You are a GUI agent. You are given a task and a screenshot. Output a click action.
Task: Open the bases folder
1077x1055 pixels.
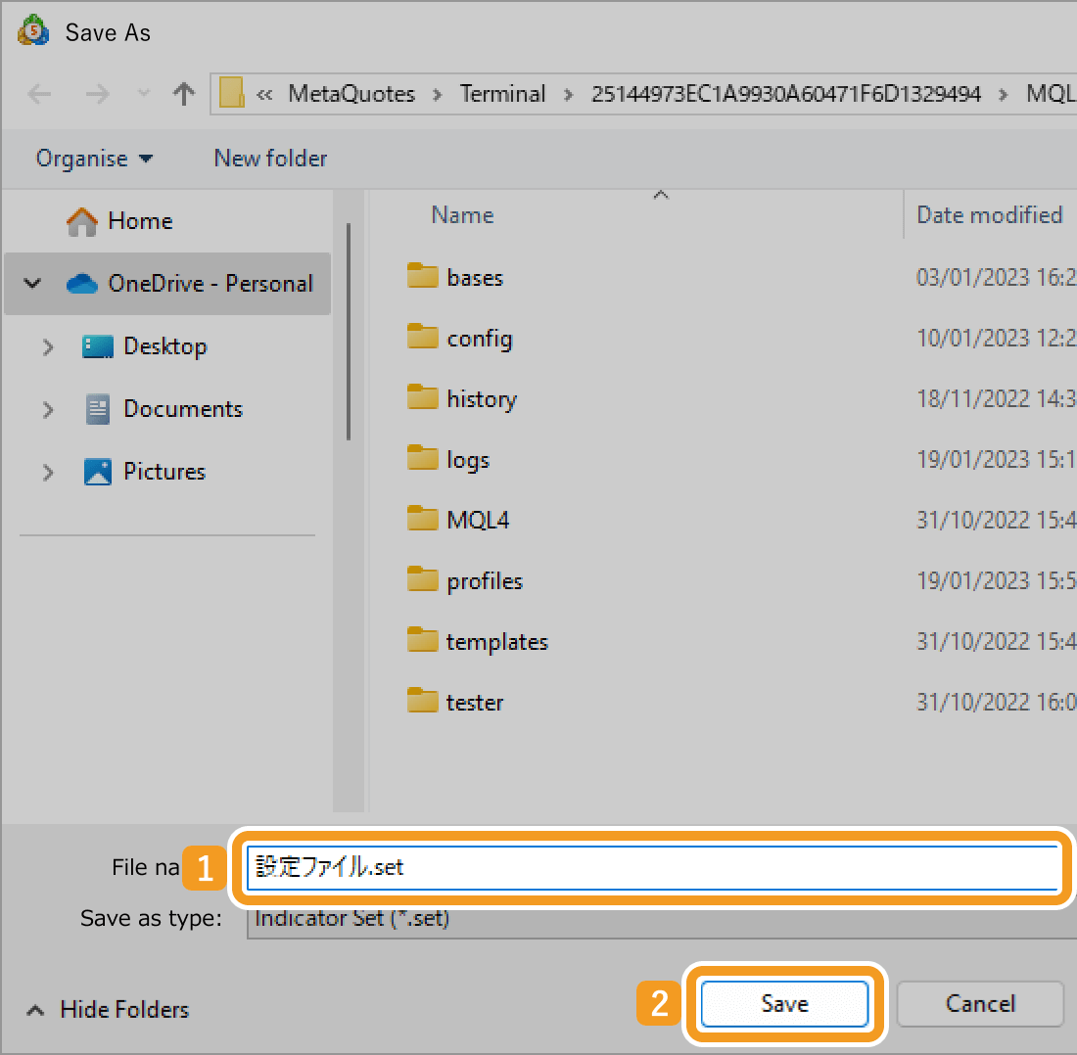[x=474, y=277]
